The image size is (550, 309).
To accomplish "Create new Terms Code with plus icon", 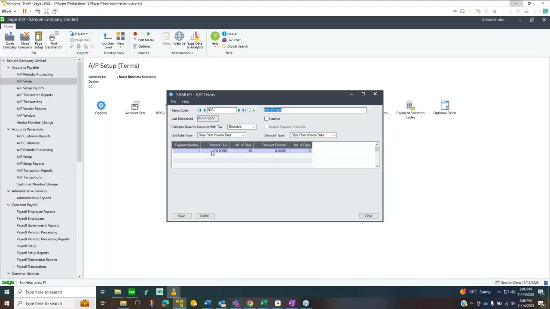I will tap(254, 110).
